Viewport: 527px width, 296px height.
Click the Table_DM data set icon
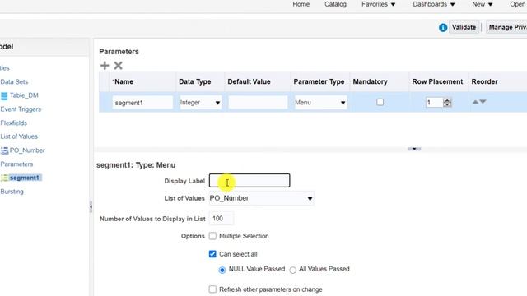point(4,96)
